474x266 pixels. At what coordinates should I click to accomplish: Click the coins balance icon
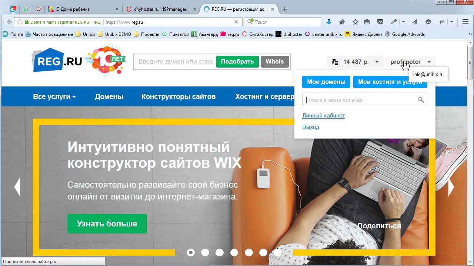pyautogui.click(x=335, y=62)
